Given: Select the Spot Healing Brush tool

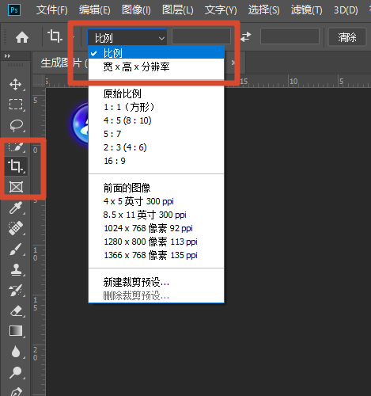Looking at the screenshot, I should (16, 228).
